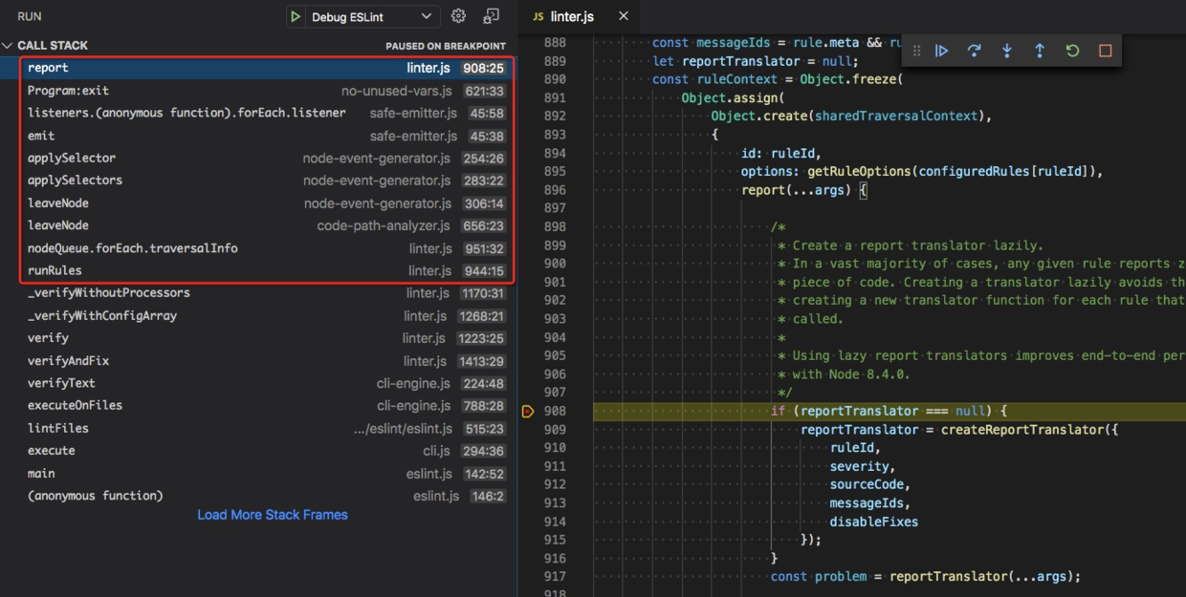Grab the debug toolbar drag handle dots

(x=915, y=50)
